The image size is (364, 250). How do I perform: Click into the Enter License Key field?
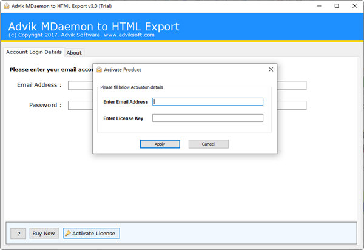(207, 118)
